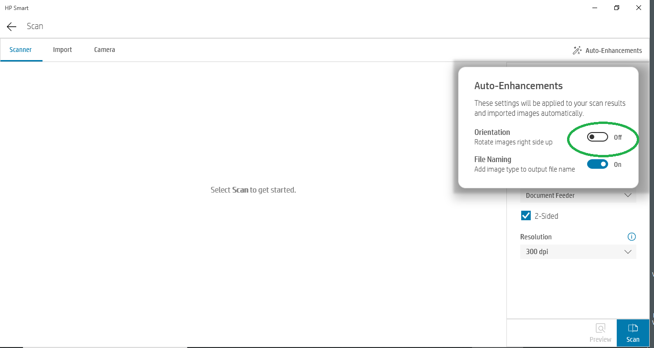Click the Scan document icon
The height and width of the screenshot is (348, 654).
pyautogui.click(x=633, y=328)
